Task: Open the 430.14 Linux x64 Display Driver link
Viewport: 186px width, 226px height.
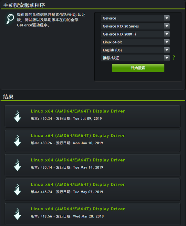Action: click(78, 160)
